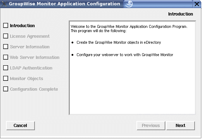Screen dimensions: 202x139
Task: Tick the Introduction step checkbox
Action: point(6,25)
